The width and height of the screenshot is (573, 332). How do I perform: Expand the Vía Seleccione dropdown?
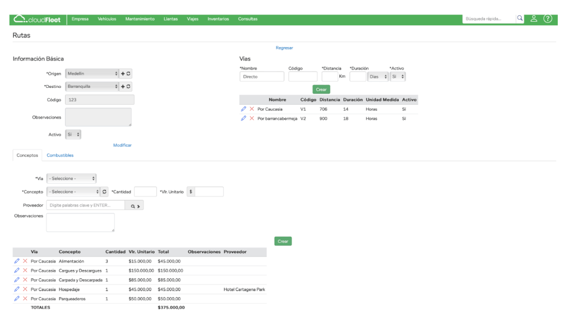click(x=71, y=179)
